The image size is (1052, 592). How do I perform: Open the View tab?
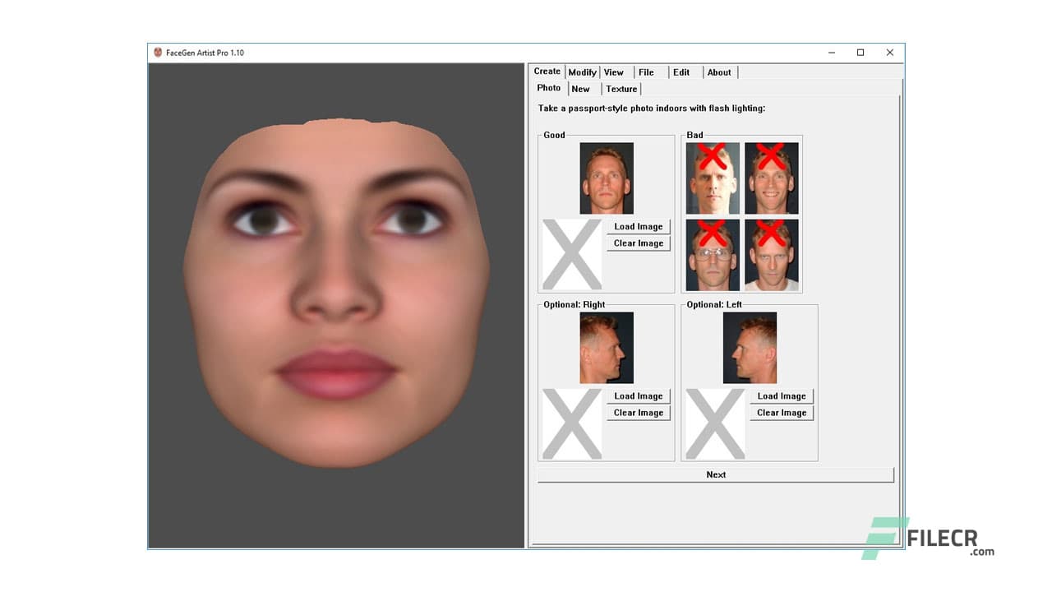(x=613, y=72)
